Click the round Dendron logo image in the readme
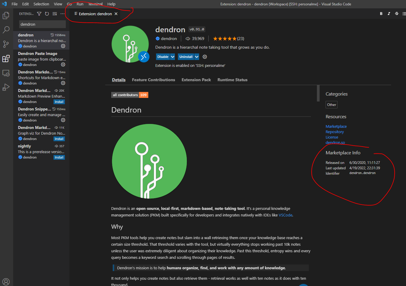Viewport: 406px width, 286px height. point(149,161)
